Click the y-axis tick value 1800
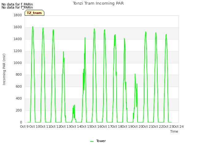 [18, 15]
